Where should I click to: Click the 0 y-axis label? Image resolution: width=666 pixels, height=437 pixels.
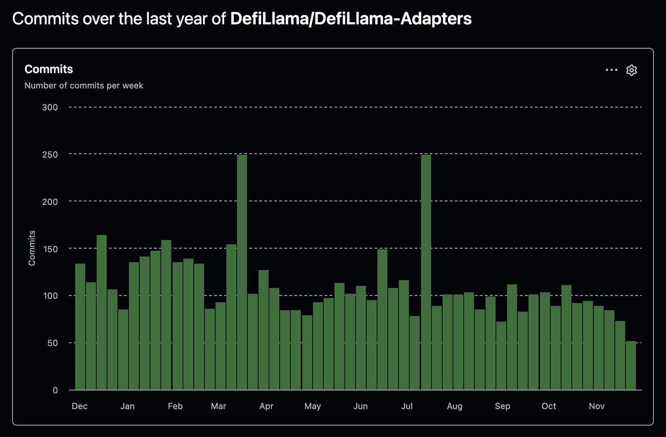(x=55, y=390)
